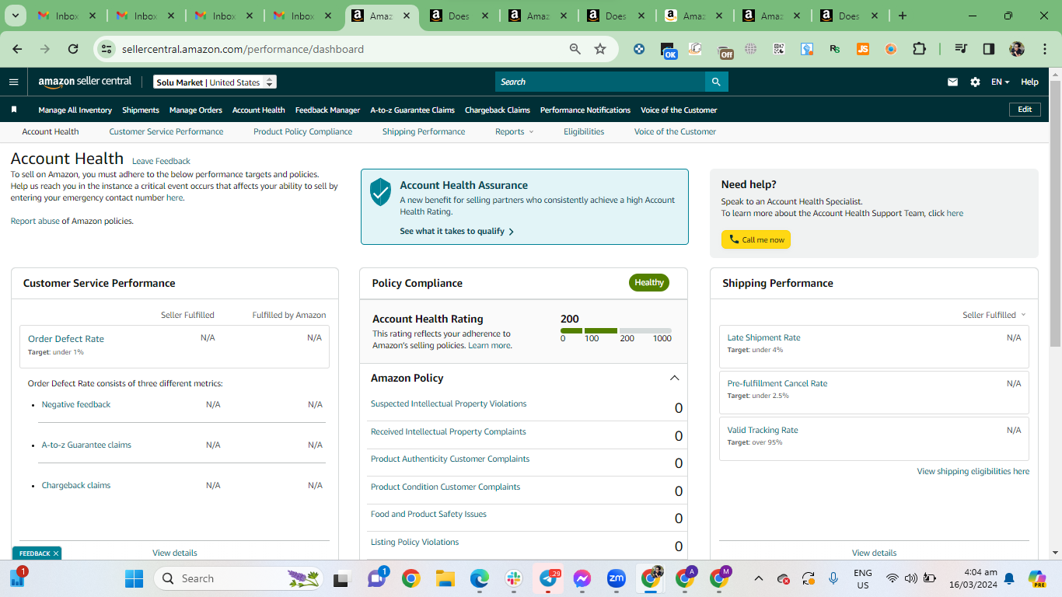Open the Learn more link for health rating
The height and width of the screenshot is (597, 1062).
click(490, 345)
